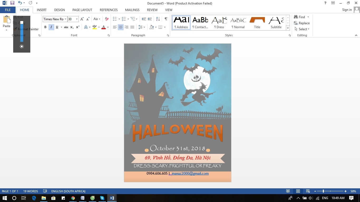Click the Show/Hide paragraph marks icon
This screenshot has height=202, width=360.
tap(166, 19)
